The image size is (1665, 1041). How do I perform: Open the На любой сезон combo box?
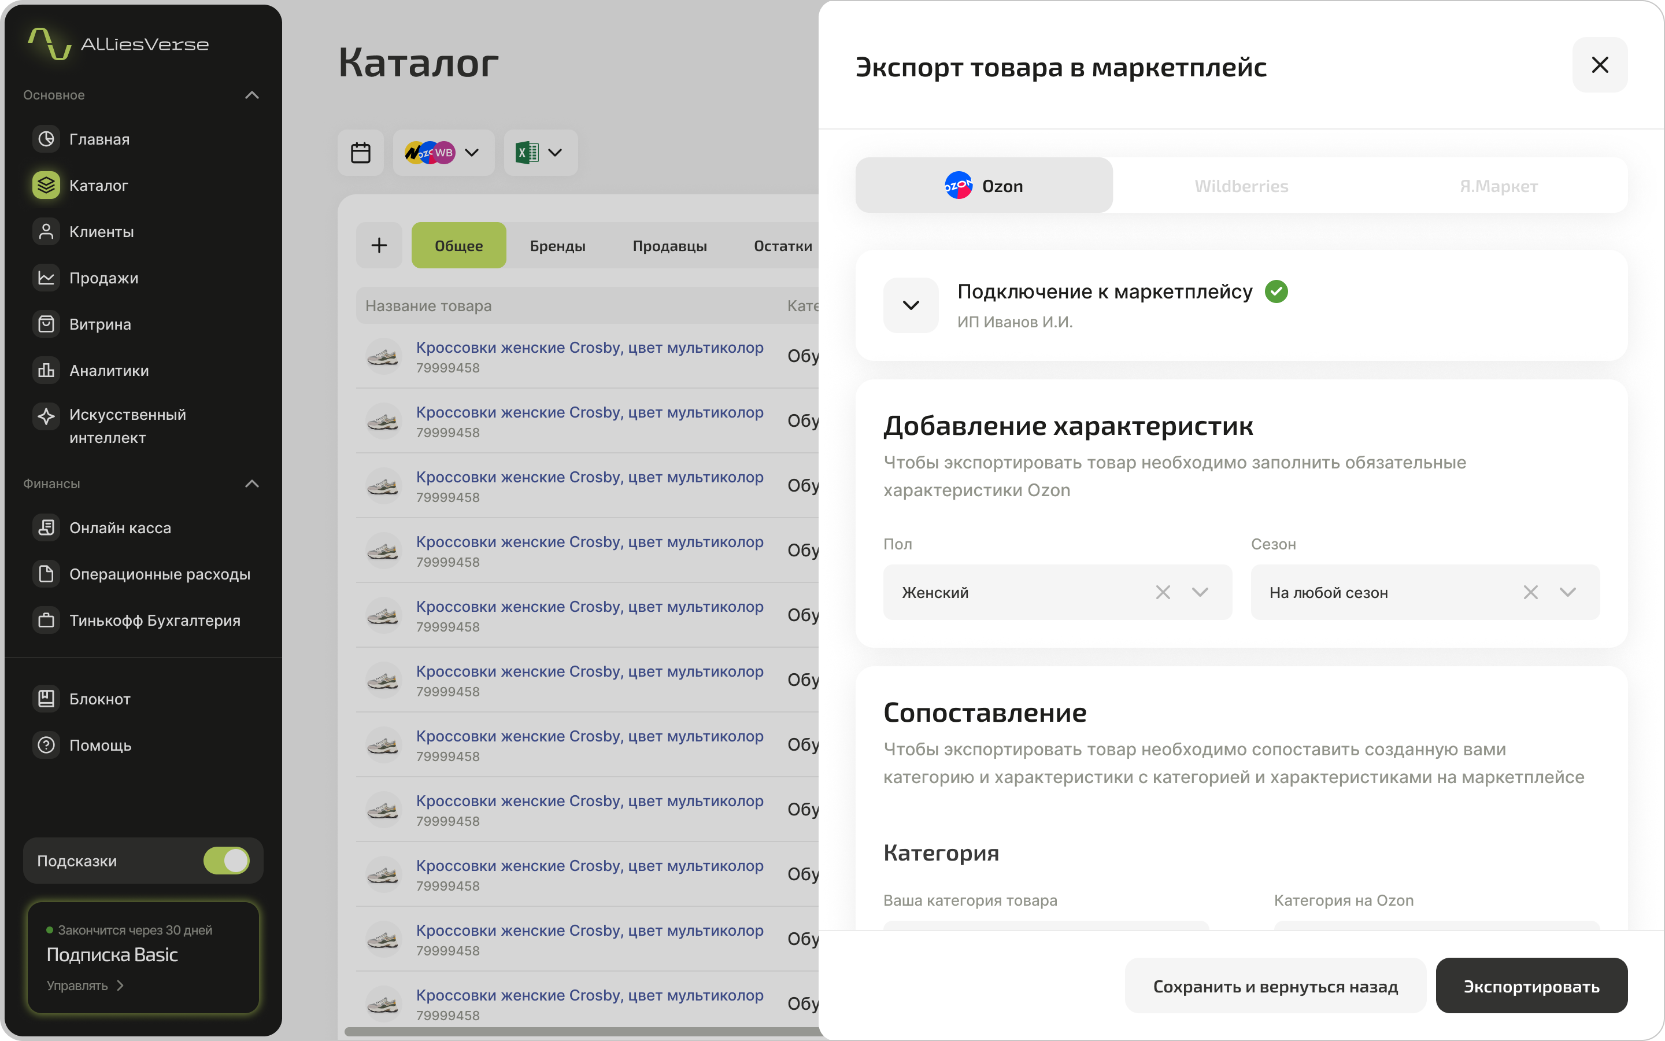click(1425, 592)
